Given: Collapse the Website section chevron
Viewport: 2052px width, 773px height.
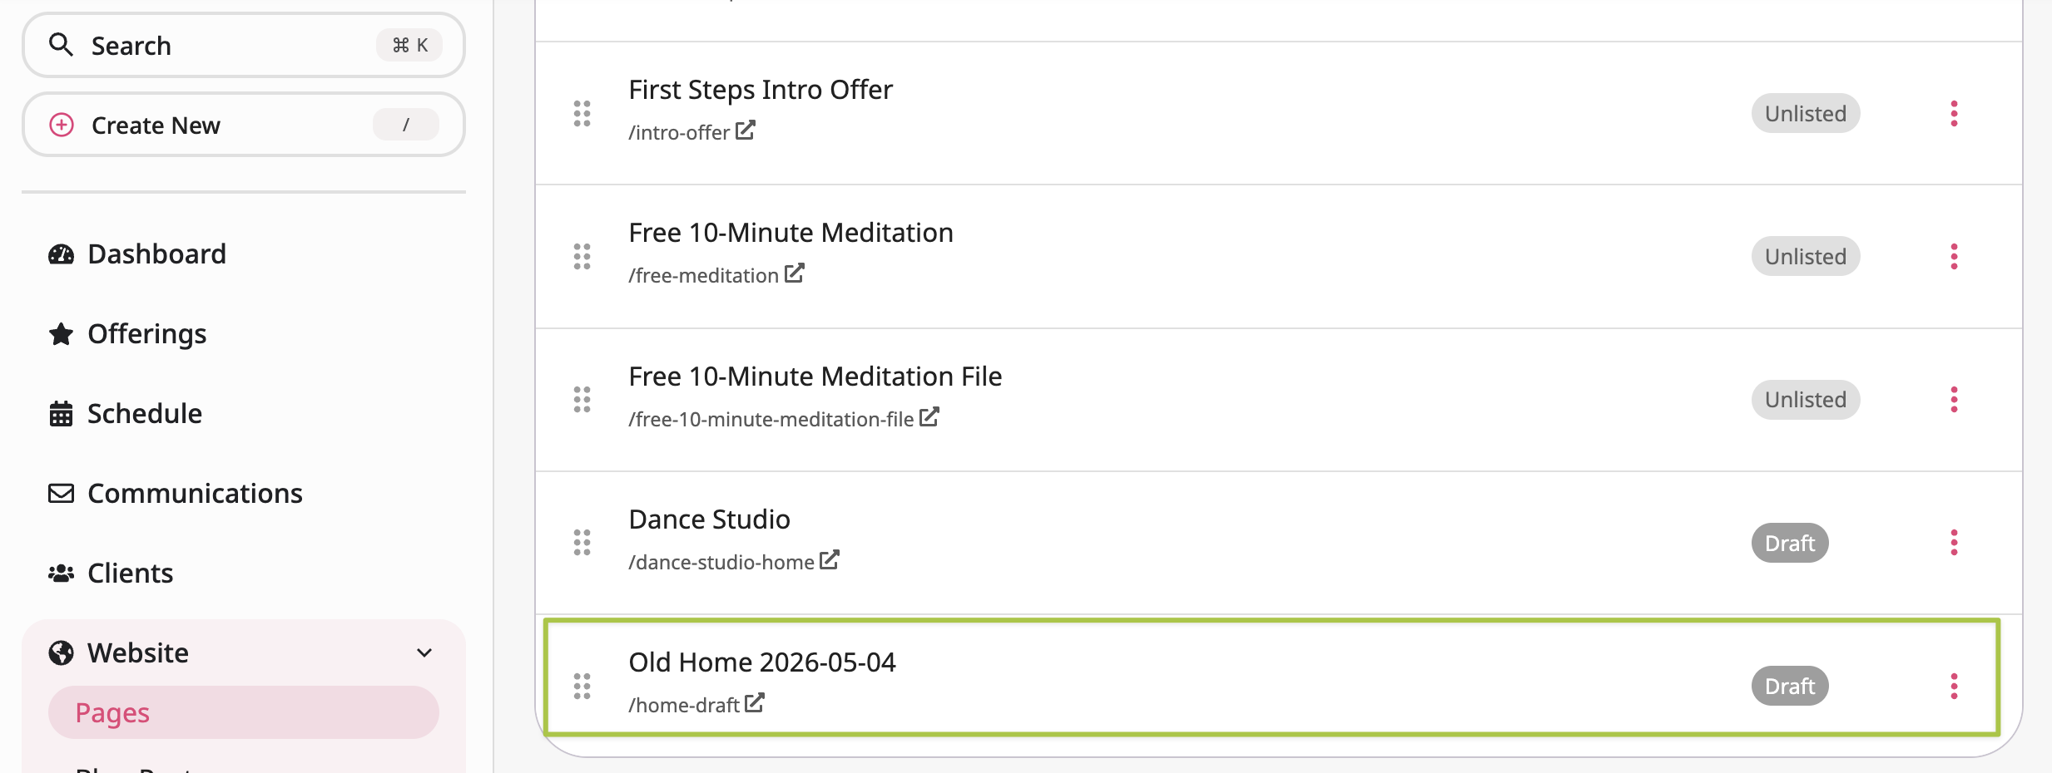Looking at the screenshot, I should coord(424,652).
